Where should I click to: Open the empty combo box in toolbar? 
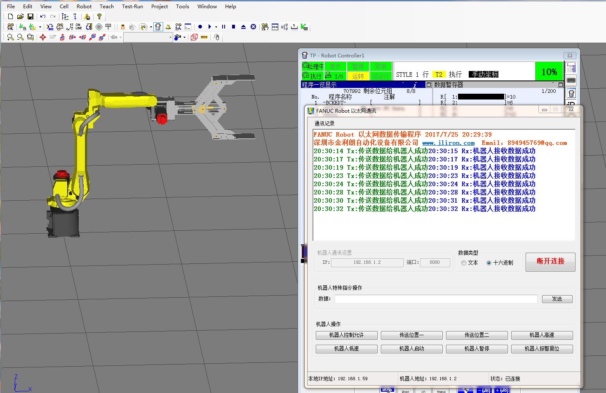[x=148, y=37]
